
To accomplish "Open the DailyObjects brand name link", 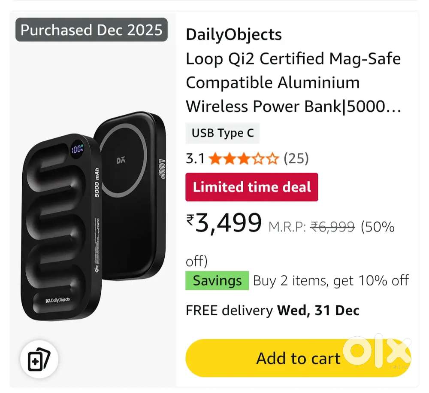I will click(234, 35).
